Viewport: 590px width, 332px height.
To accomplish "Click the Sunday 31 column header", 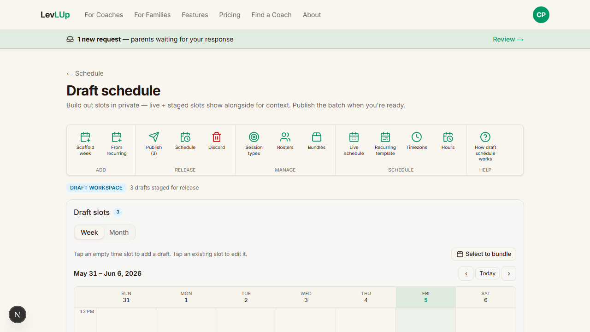I will click(x=126, y=297).
